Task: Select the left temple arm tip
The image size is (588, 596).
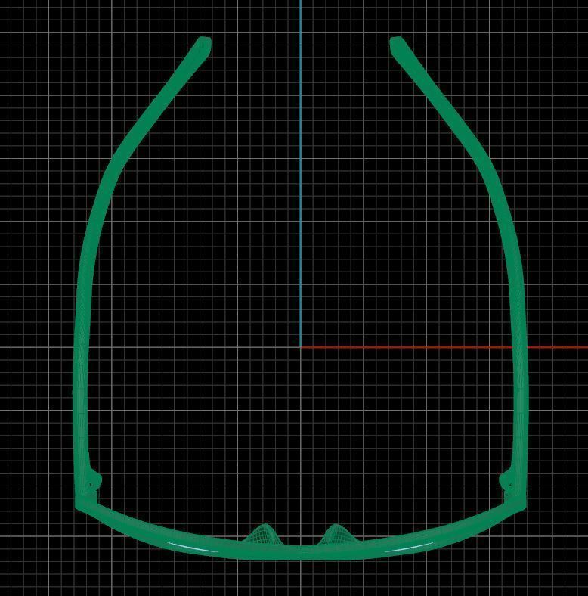Action: tap(203, 45)
